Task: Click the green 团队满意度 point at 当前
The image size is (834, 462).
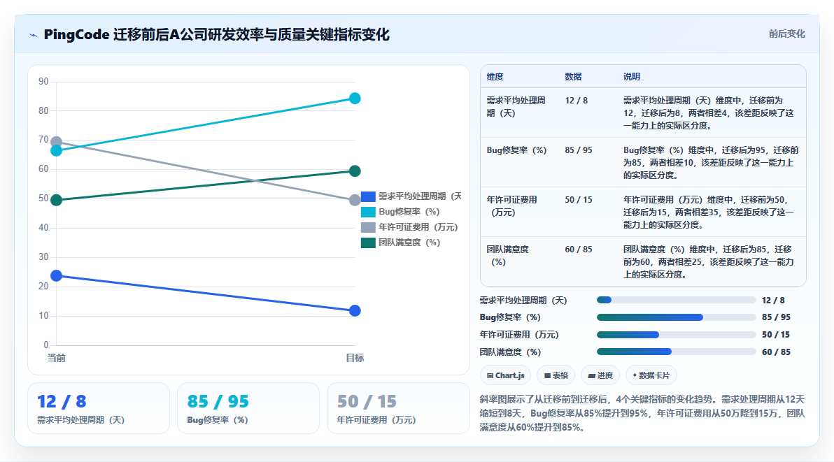Action: [x=57, y=200]
